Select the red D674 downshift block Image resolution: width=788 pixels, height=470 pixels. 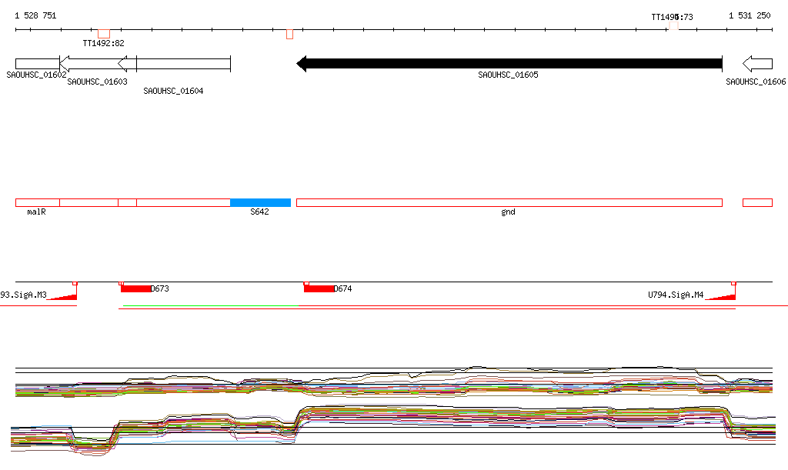point(319,288)
